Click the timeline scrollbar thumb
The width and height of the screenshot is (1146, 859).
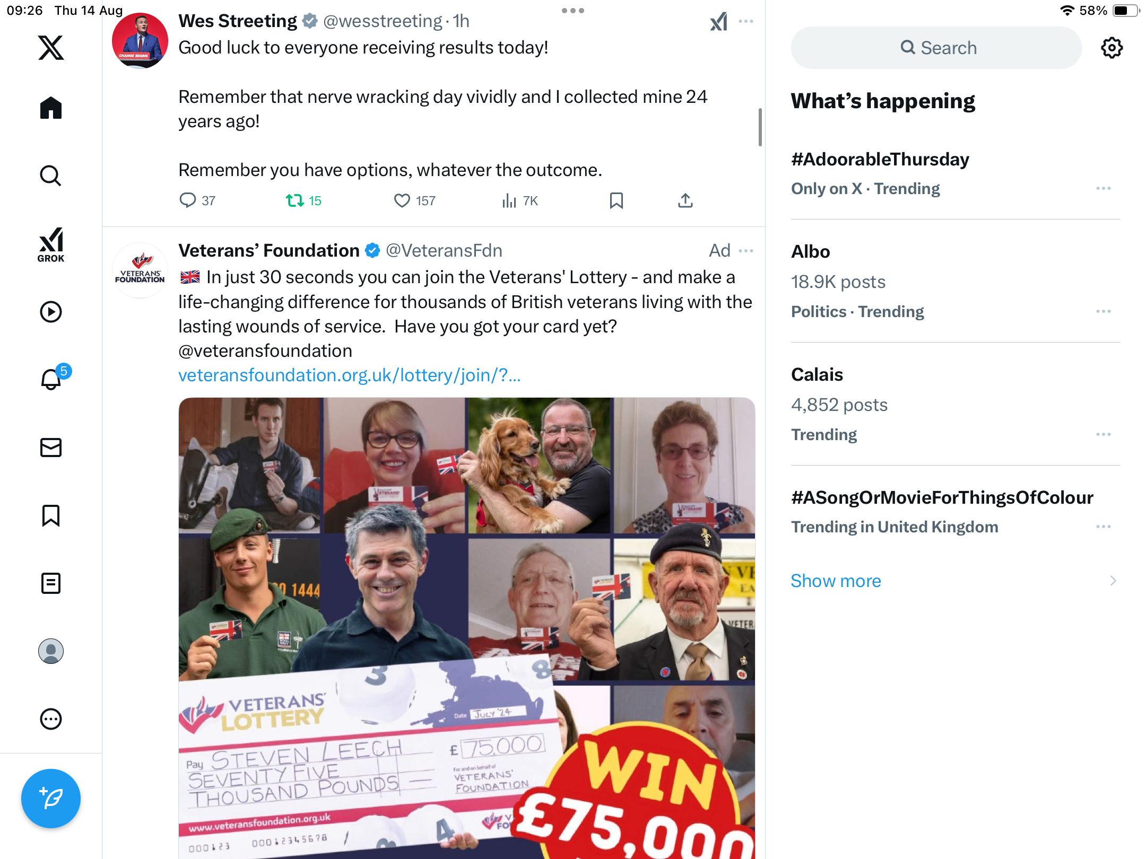point(760,127)
